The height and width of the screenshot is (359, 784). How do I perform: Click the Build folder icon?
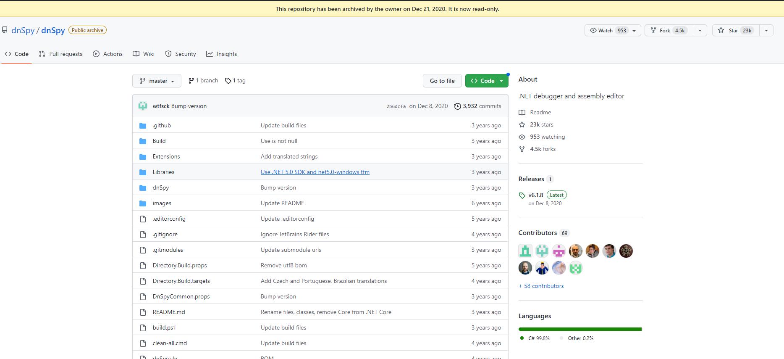point(143,141)
